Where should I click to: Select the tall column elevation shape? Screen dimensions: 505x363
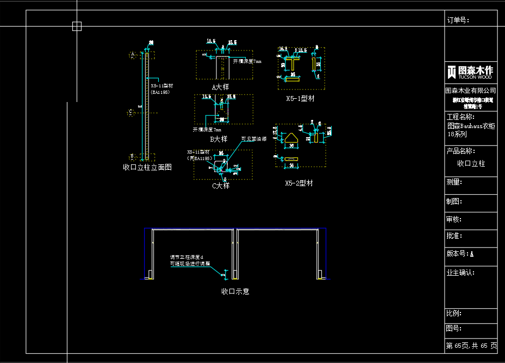pos(146,106)
